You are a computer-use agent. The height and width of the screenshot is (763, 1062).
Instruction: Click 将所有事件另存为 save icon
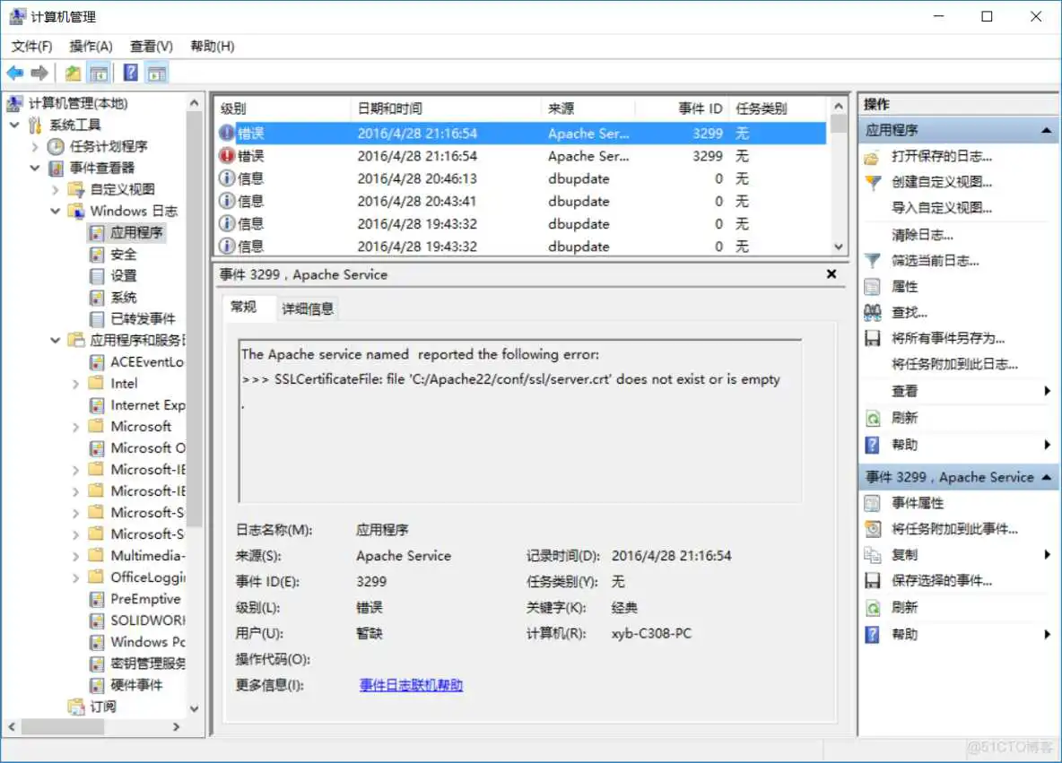point(872,338)
